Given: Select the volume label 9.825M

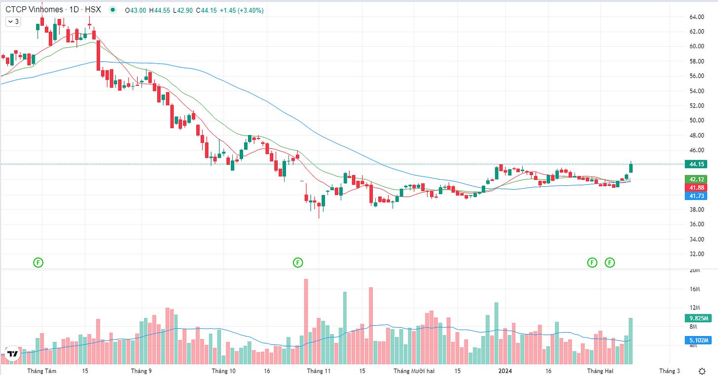Looking at the screenshot, I should tap(697, 318).
